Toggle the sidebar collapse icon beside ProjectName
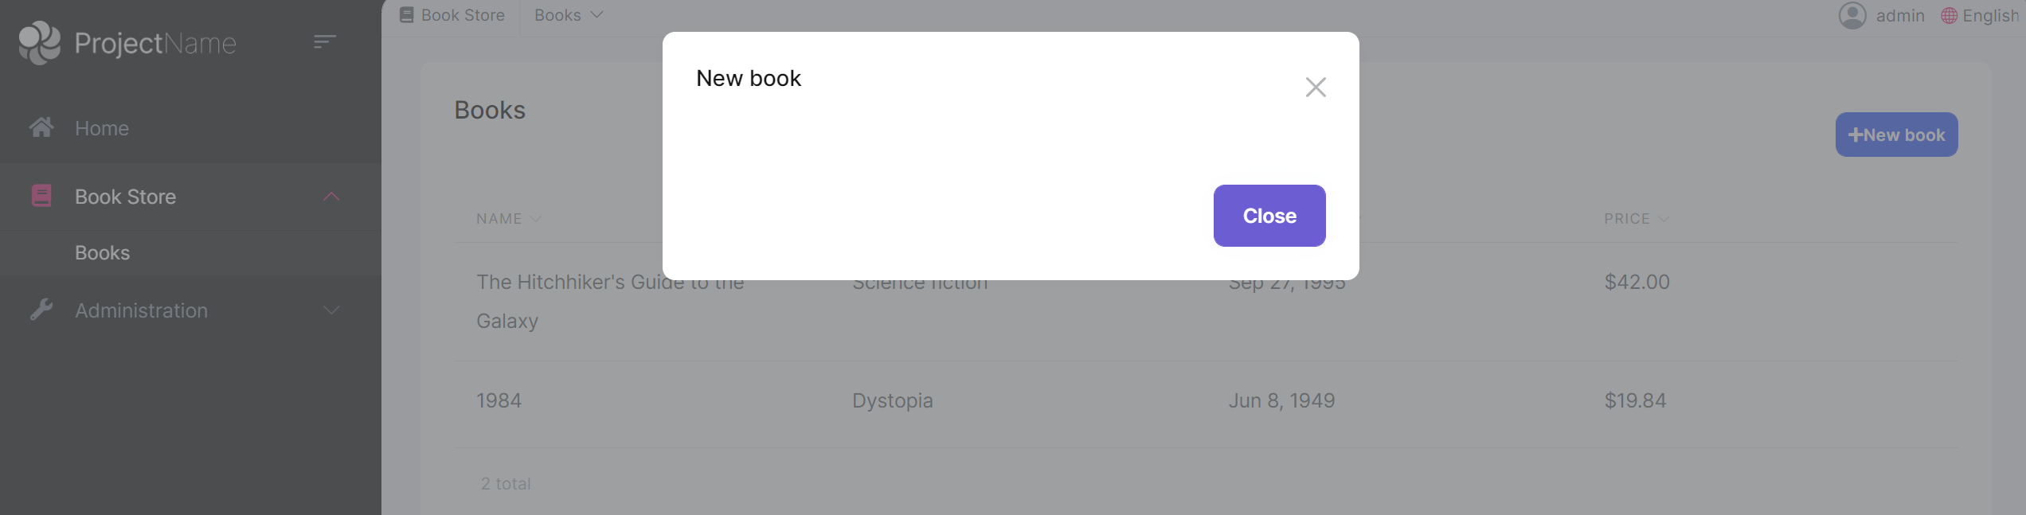Screen dimensions: 2026x515 pyautogui.click(x=325, y=41)
